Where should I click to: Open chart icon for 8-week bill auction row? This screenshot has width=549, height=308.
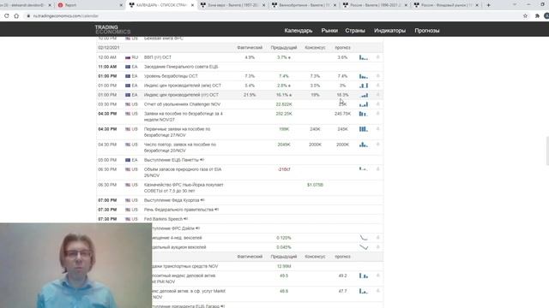coord(364,247)
